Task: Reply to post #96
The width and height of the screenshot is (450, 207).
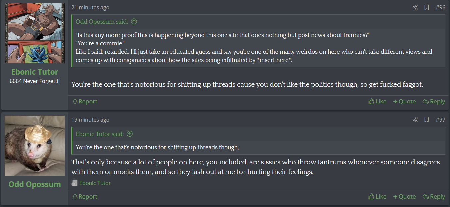Action: 434,102
